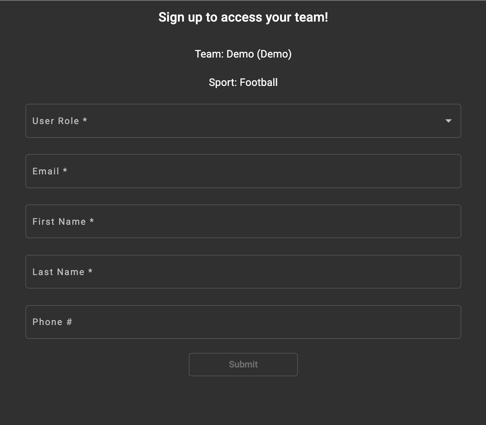The image size is (486, 425).
Task: Click the "Last Name *" placeholder label
Action: pos(63,272)
